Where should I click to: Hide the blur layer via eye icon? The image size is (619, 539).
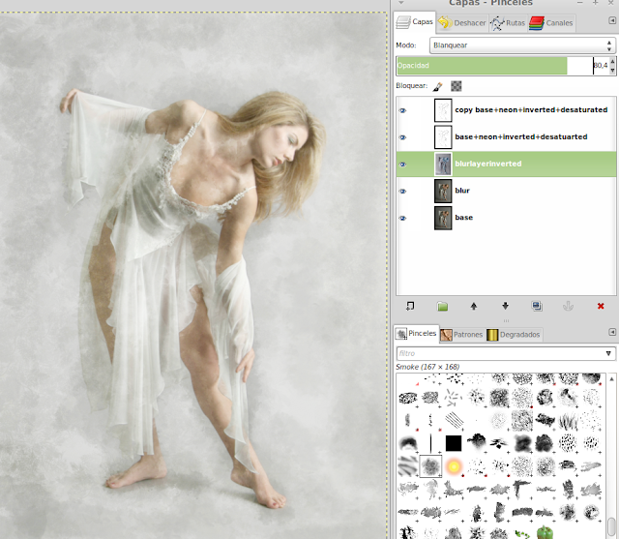tap(403, 192)
